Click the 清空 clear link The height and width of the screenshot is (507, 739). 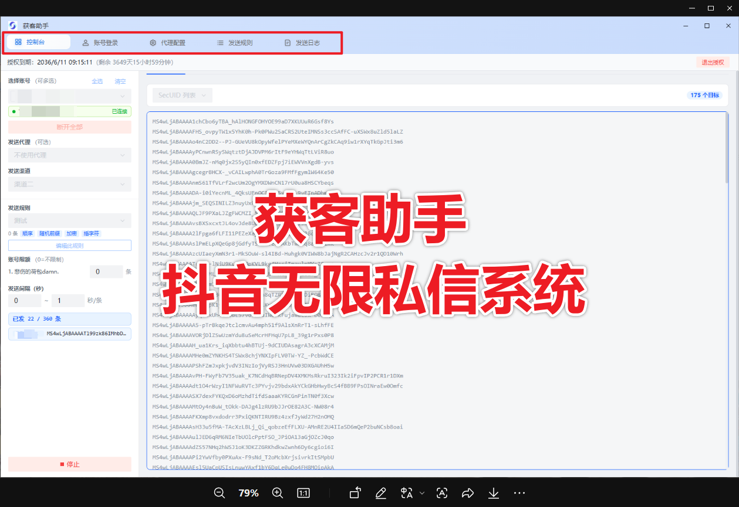pos(120,81)
